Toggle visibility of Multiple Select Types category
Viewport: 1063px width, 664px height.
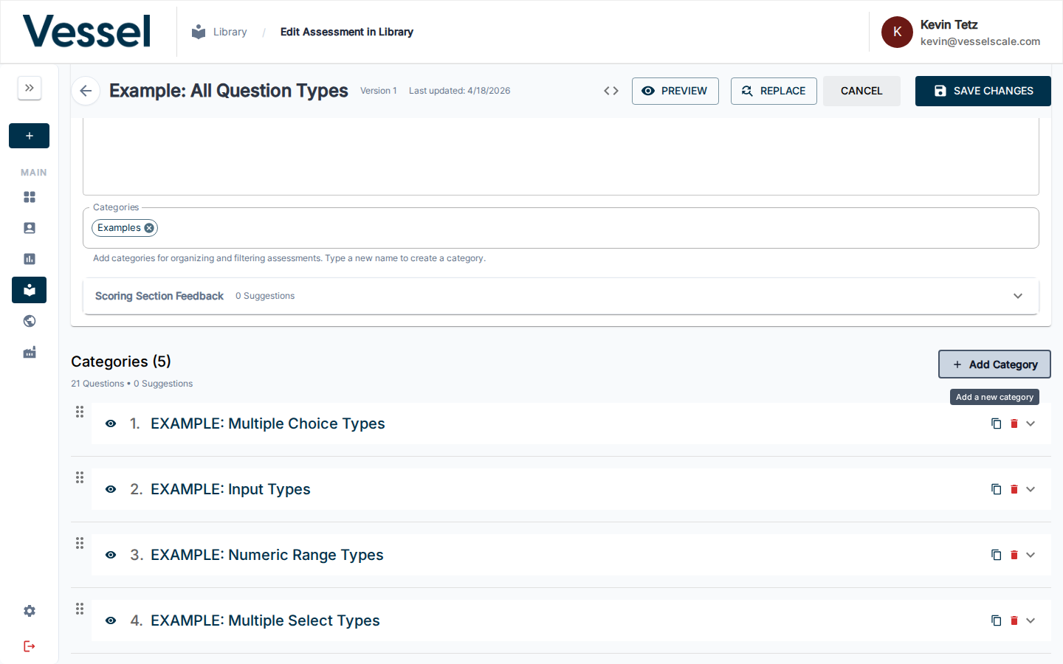[111, 620]
